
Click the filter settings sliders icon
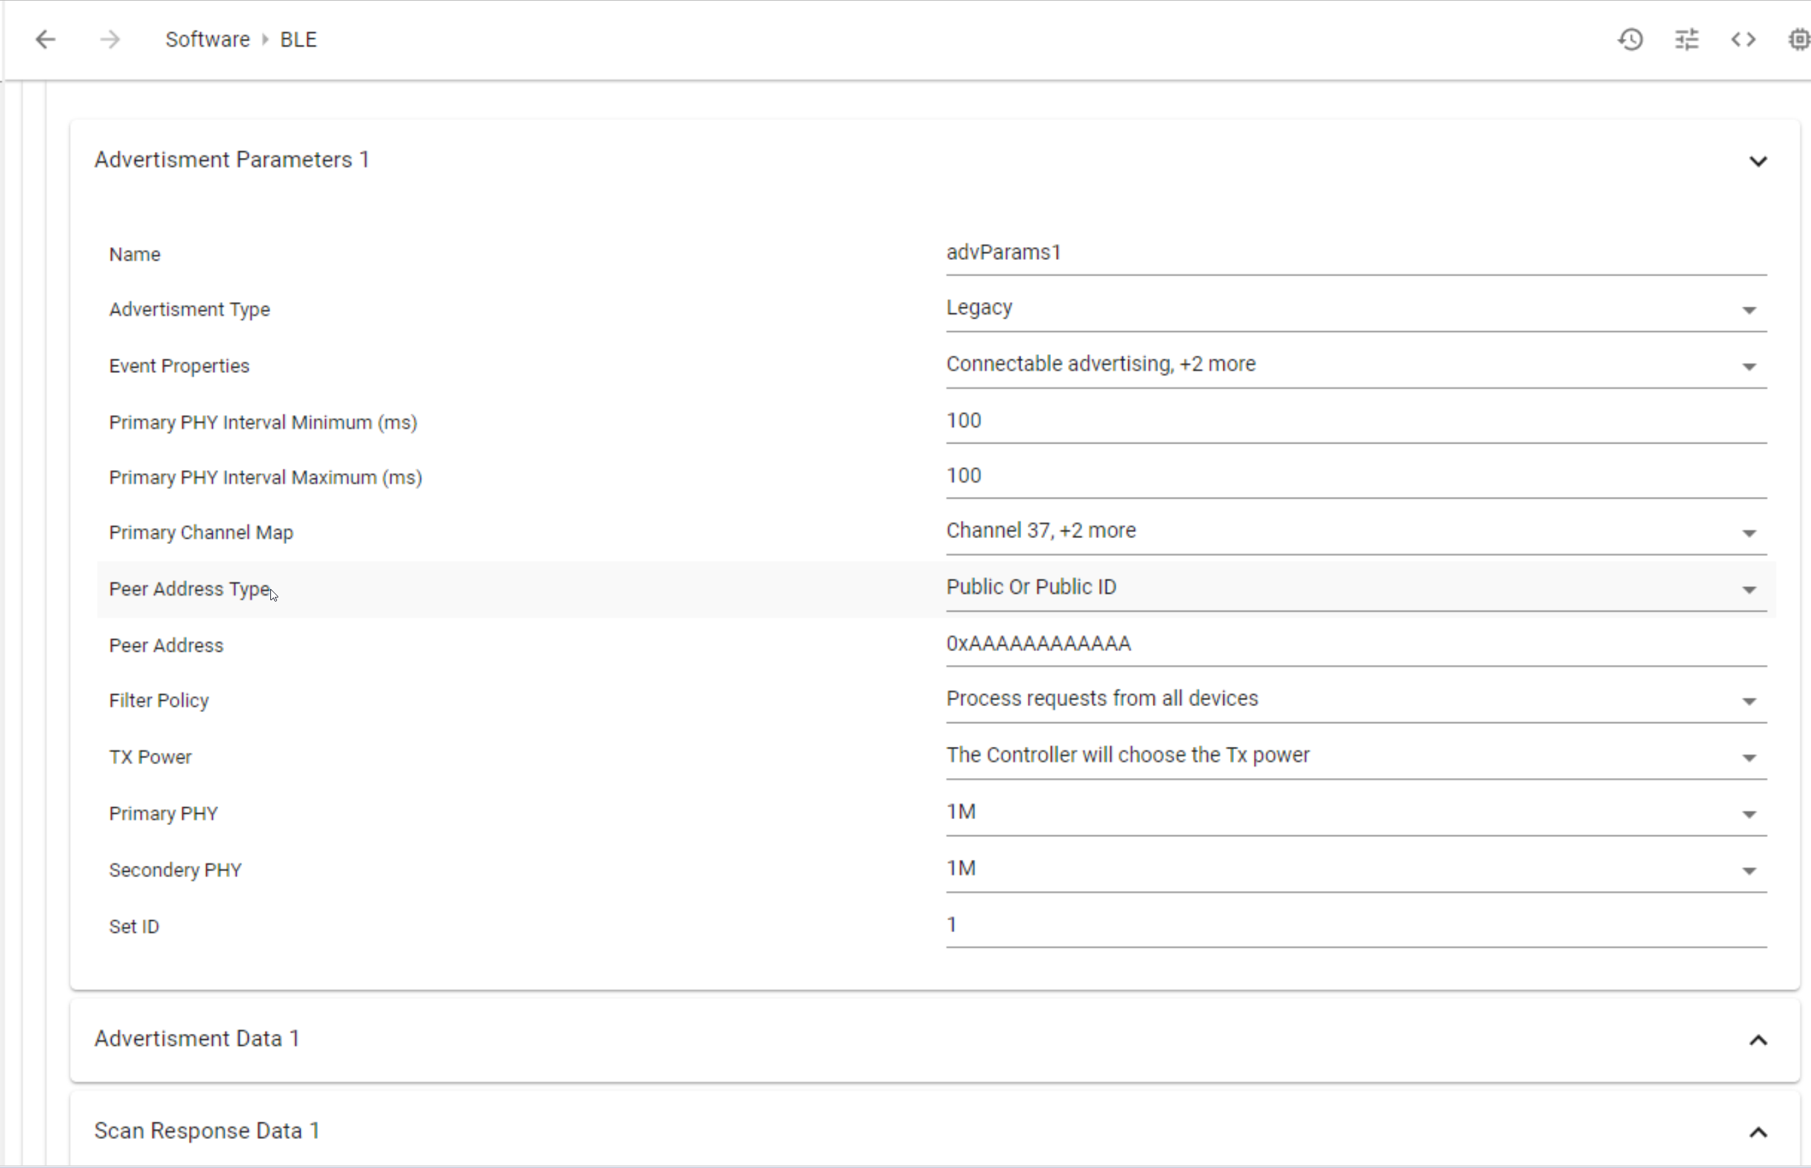[1687, 39]
